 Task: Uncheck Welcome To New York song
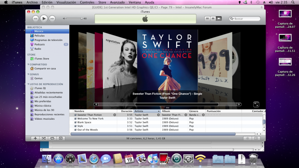(76, 118)
